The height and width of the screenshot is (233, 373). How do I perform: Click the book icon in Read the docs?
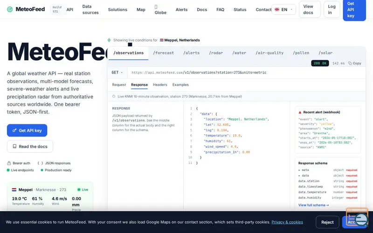(x=14, y=146)
